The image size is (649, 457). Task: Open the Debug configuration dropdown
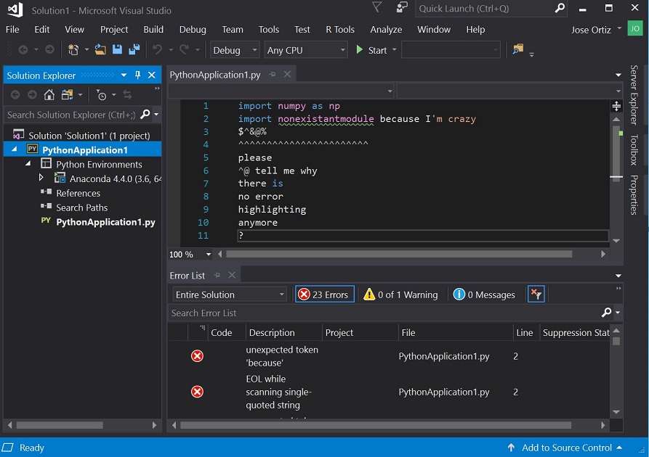point(235,50)
